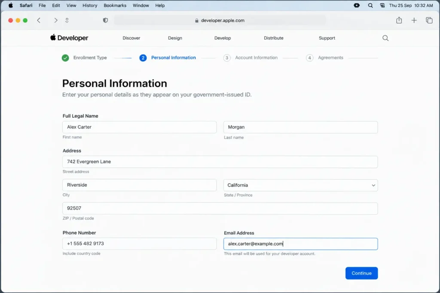Click step 3 circle icon
440x293 pixels.
227,58
